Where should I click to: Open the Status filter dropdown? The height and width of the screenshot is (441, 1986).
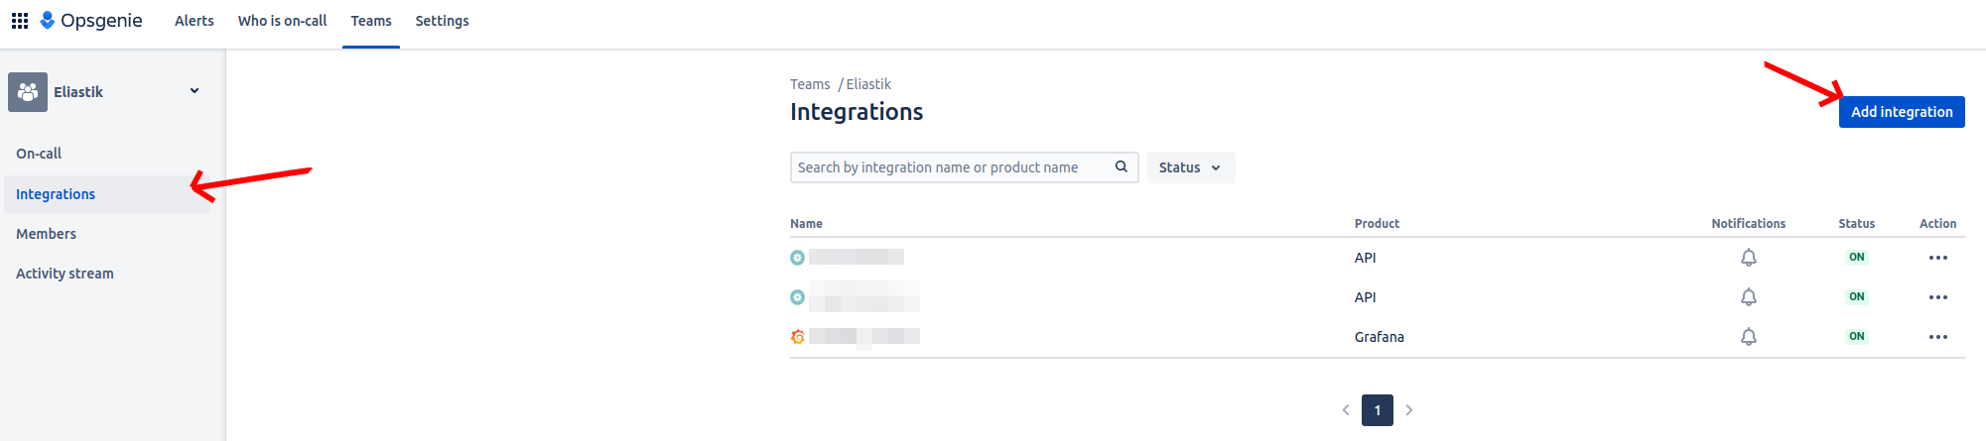1190,167
